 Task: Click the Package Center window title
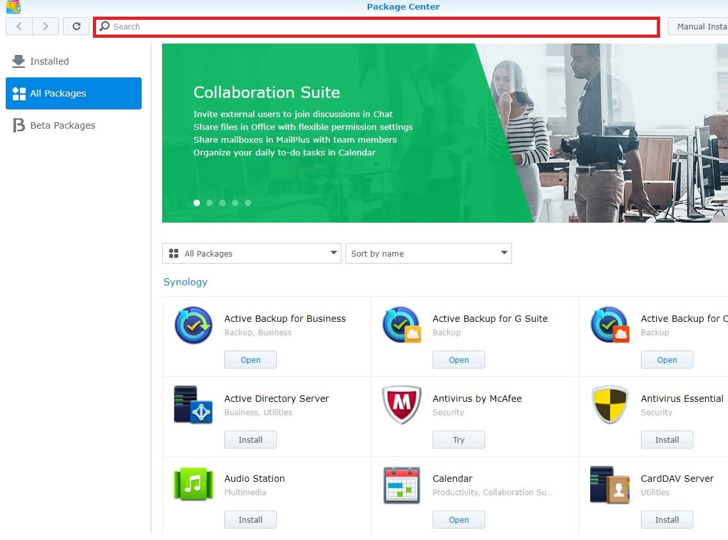tap(403, 6)
